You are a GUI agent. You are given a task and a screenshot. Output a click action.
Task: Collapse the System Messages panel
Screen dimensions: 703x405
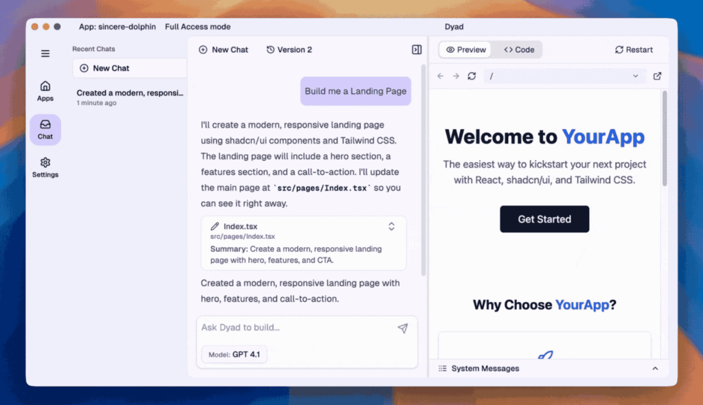coord(654,368)
